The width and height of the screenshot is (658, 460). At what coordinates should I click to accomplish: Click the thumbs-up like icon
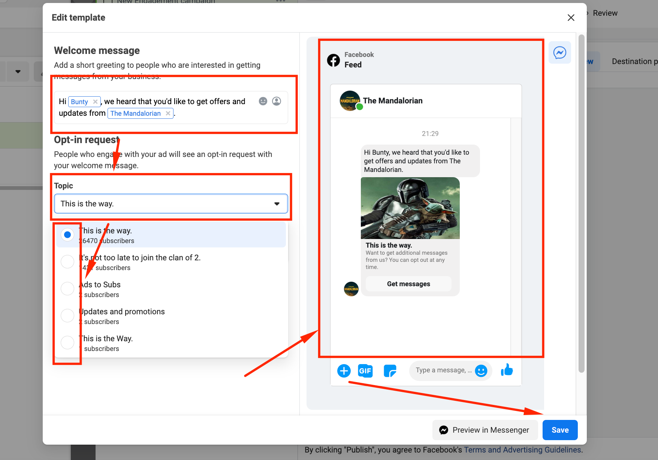(x=507, y=370)
